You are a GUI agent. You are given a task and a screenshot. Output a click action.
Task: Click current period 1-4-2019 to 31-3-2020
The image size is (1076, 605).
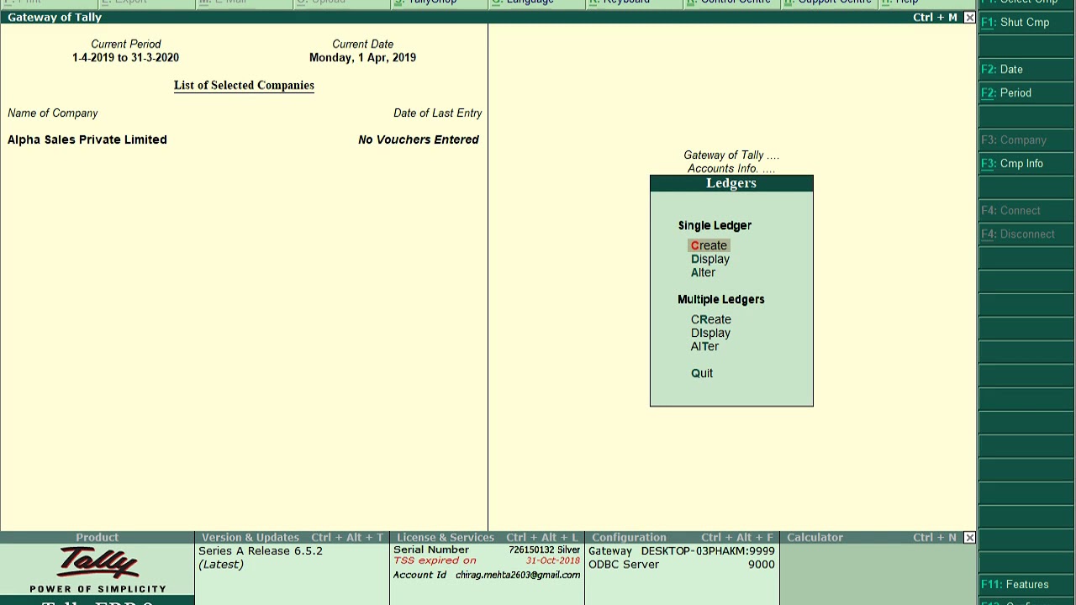point(125,57)
